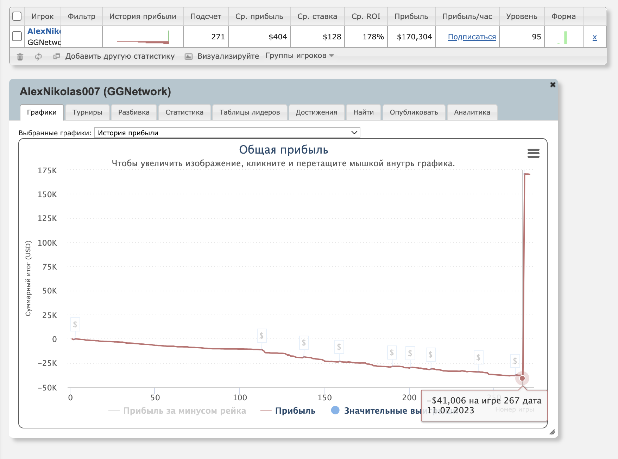Click the Подписаться link
The image size is (618, 459).
point(472,37)
